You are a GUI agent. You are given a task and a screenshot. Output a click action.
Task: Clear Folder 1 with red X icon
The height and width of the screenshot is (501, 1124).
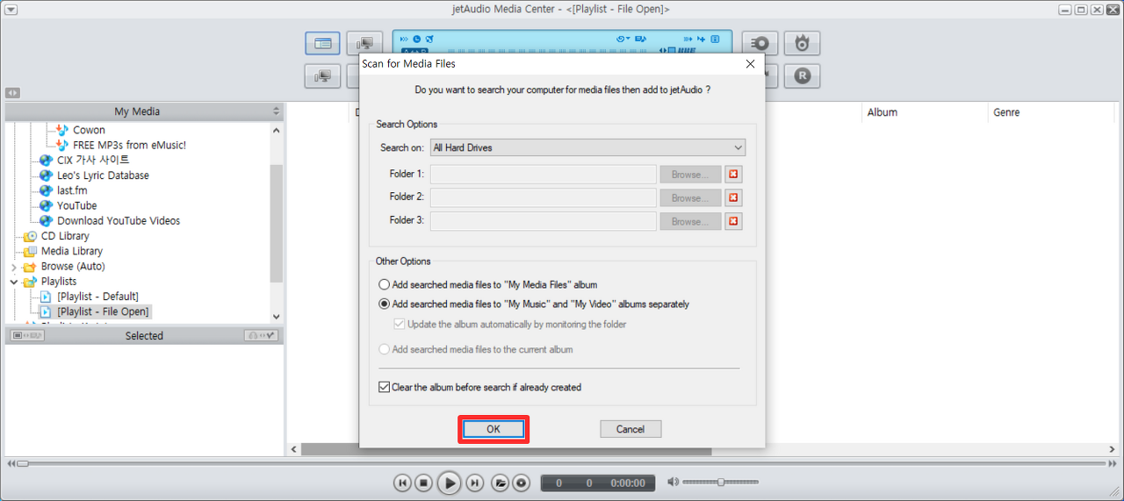click(x=734, y=174)
